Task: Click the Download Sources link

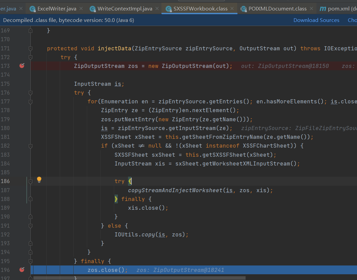Action: (316, 20)
